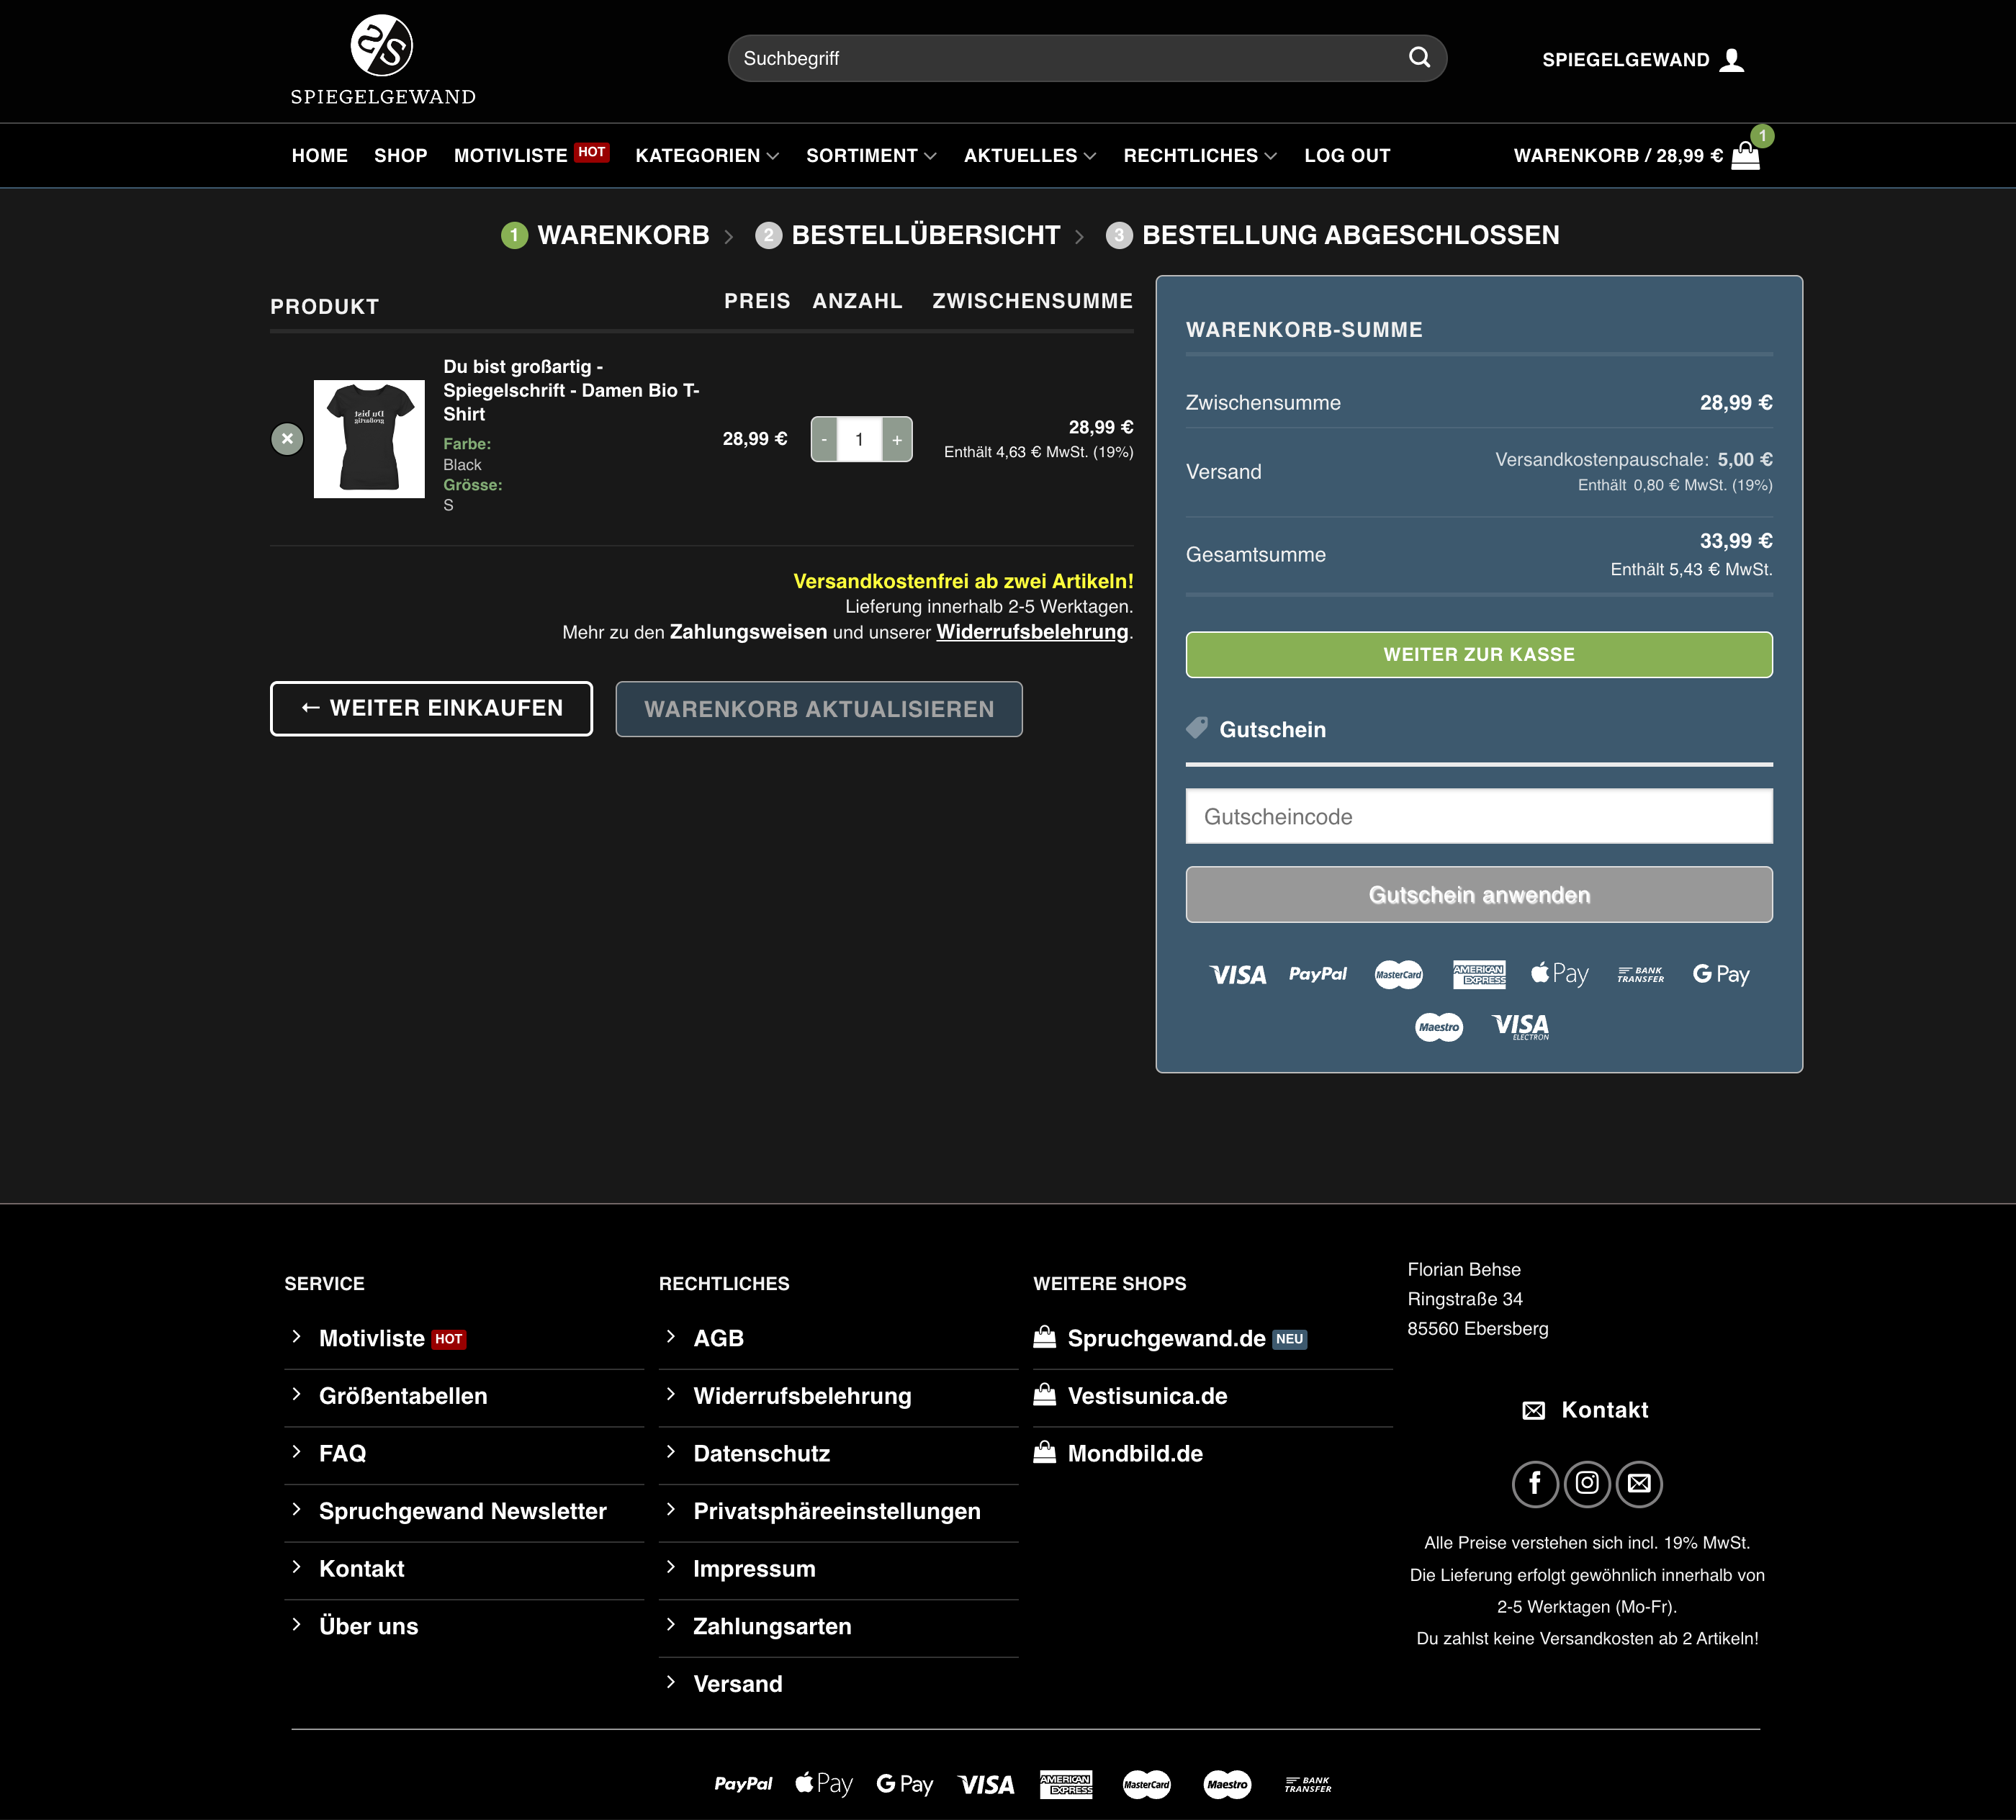Go to the Motivliste menu item
2016x1820 pixels.
pos(511,156)
